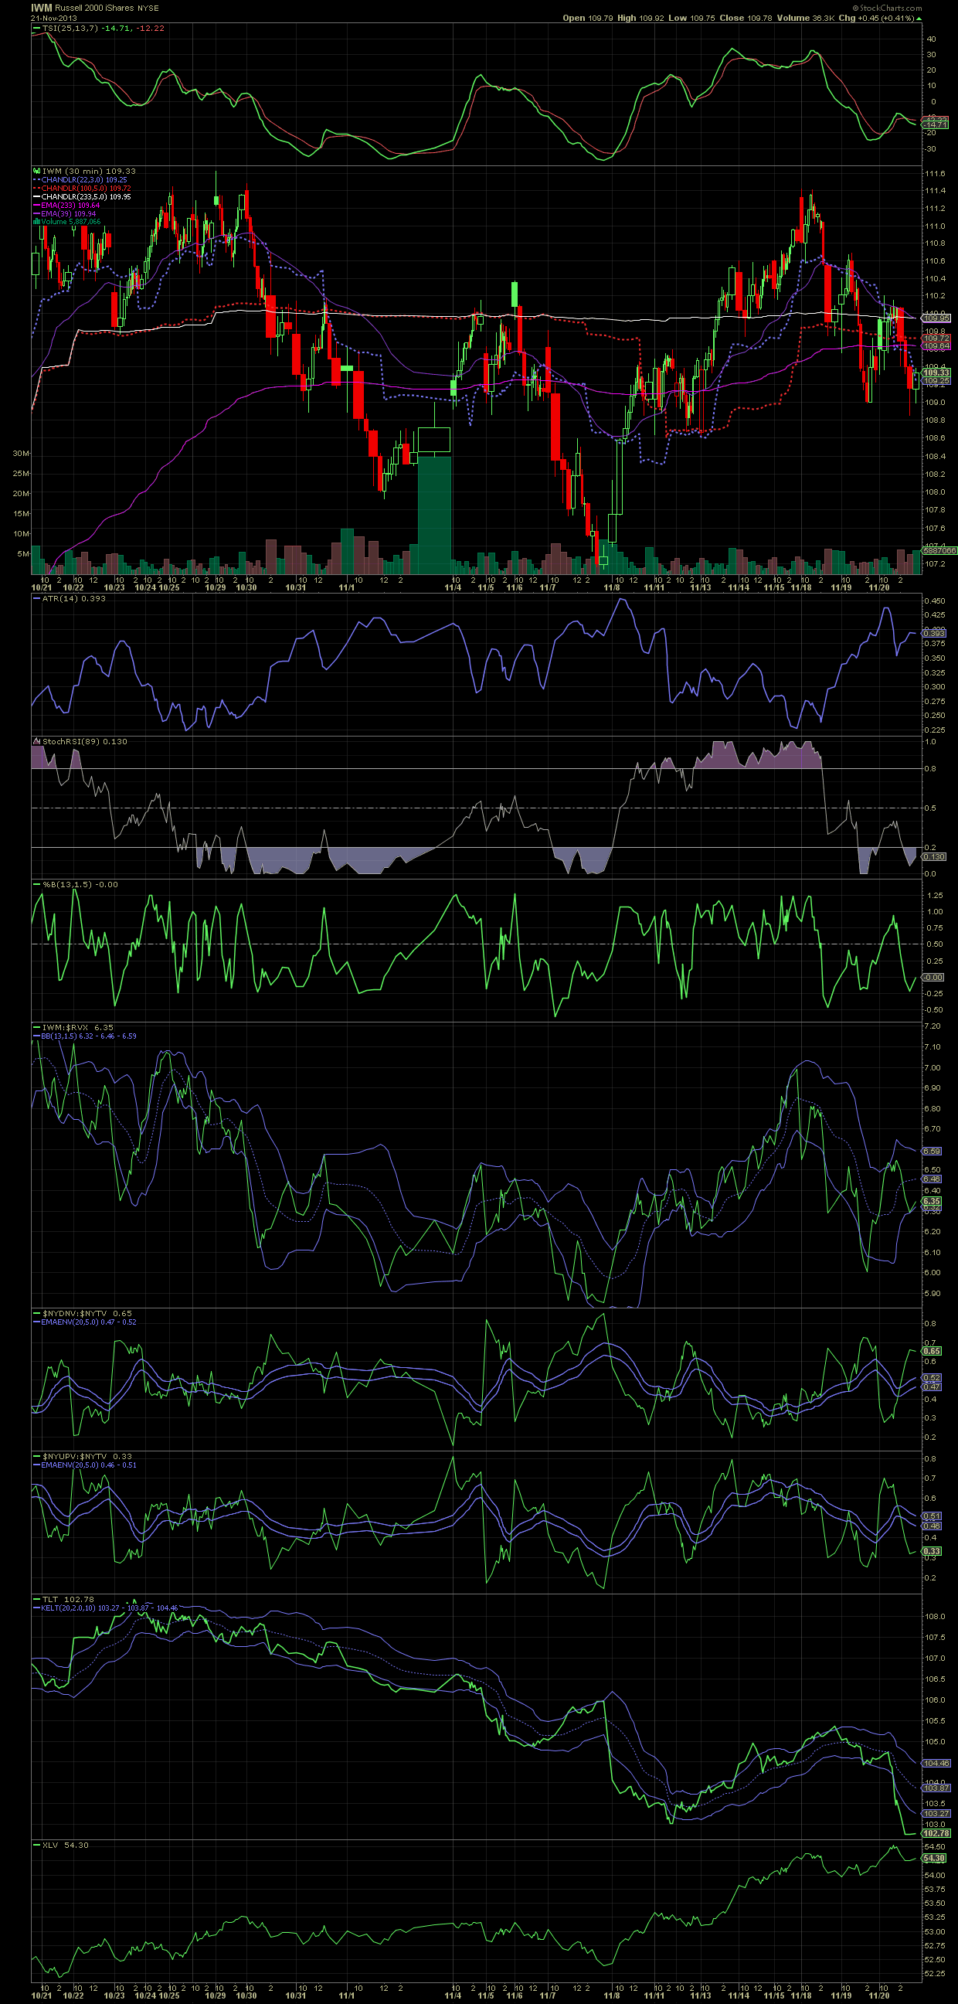Click the $NYDNV:$NYTV 0.65 legend

tap(83, 1313)
